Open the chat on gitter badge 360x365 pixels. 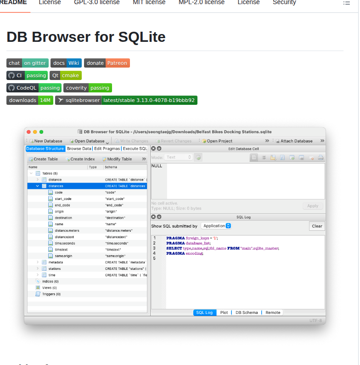pyautogui.click(x=28, y=63)
